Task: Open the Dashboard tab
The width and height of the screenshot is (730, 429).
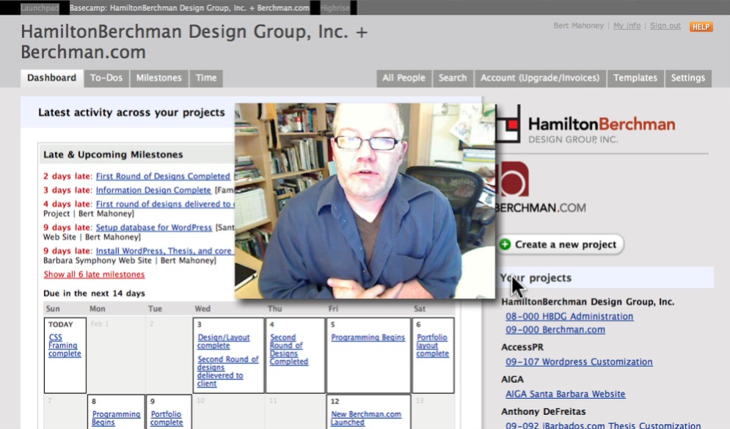Action: [51, 78]
